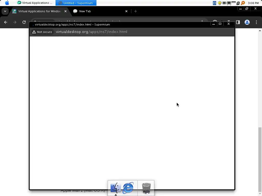Open the yellow security shield tray icon
262x196 pixels.
tap(220, 3)
